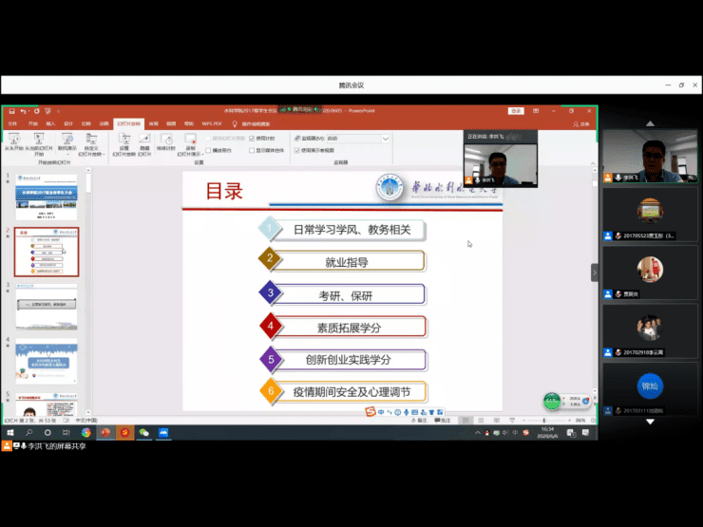Click the 登录 login button
The width and height of the screenshot is (703, 527).
[x=514, y=110]
